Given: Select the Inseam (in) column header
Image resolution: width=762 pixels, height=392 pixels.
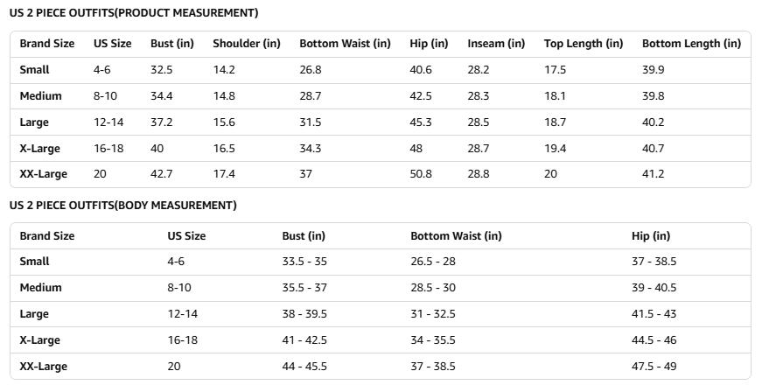Looking at the screenshot, I should [x=496, y=44].
